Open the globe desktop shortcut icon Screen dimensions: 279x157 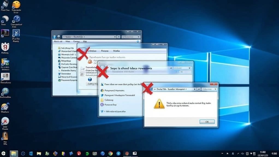point(5,91)
